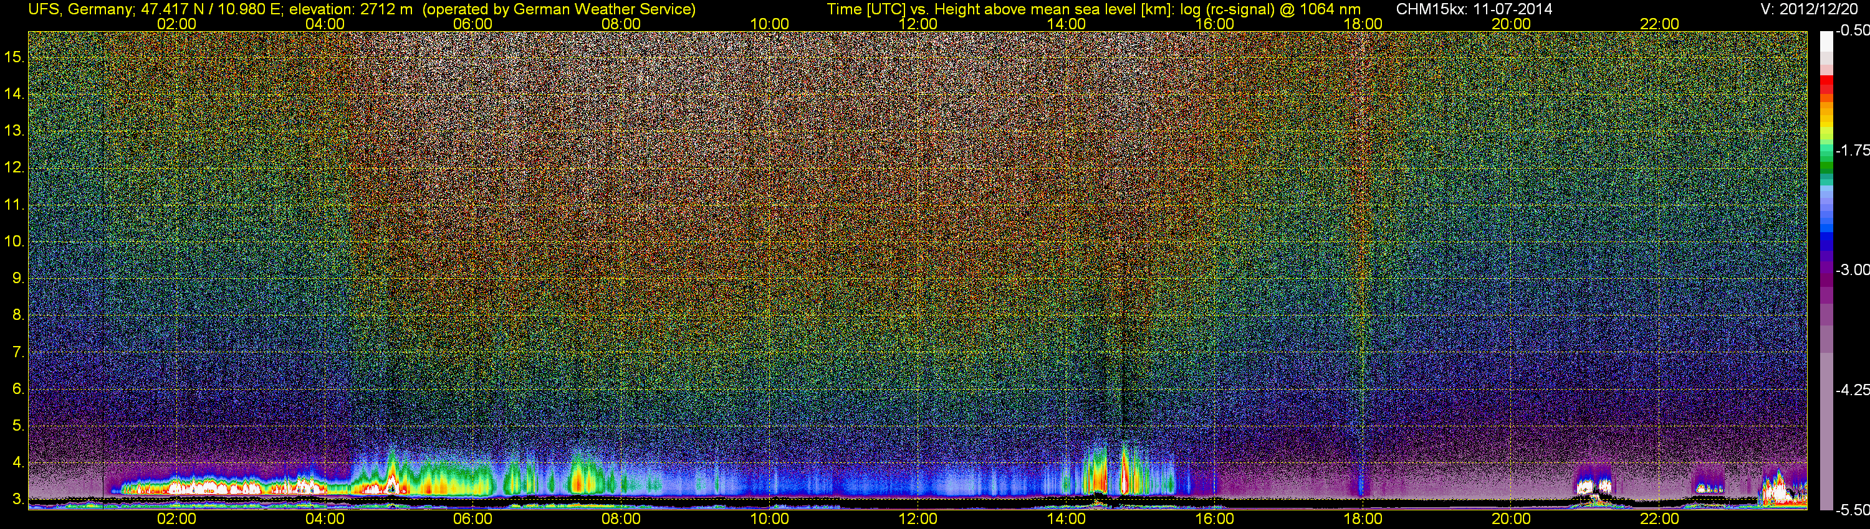The image size is (1870, 529).
Task: Click the colorbar value '-0.50'
Action: click(x=1852, y=30)
